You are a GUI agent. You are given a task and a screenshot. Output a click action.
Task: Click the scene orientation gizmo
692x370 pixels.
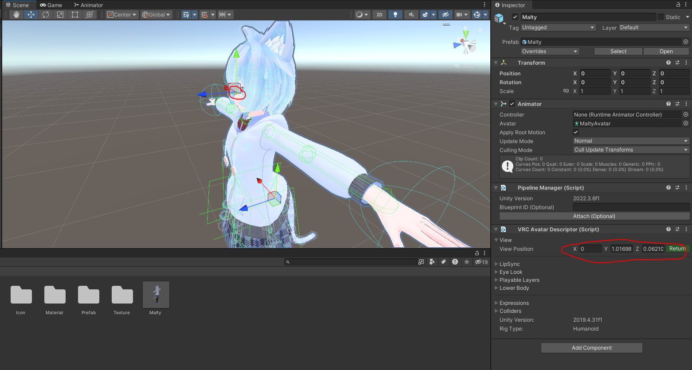[x=465, y=43]
